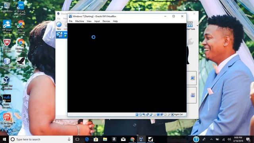Click the hard disk activity status icon
The width and height of the screenshot is (254, 143).
pyautogui.click(x=137, y=114)
